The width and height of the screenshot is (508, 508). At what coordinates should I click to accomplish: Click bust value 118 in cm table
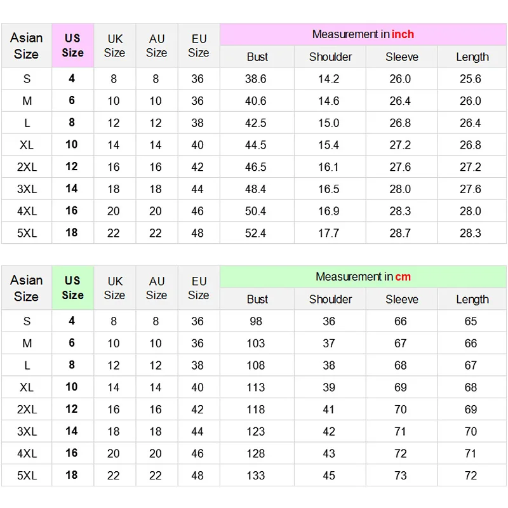256,410
